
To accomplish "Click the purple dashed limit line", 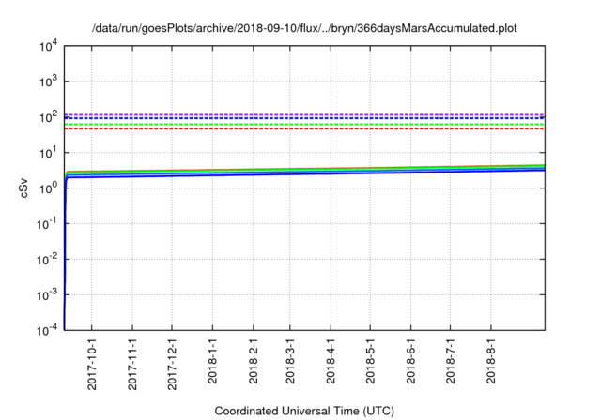I will click(304, 114).
